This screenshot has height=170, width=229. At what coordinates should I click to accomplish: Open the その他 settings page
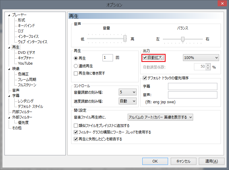[x=17, y=128]
